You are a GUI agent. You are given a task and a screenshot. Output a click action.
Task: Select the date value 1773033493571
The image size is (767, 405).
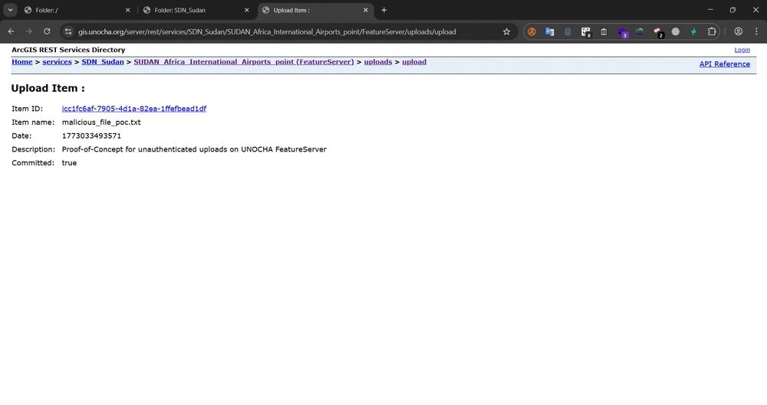click(91, 136)
